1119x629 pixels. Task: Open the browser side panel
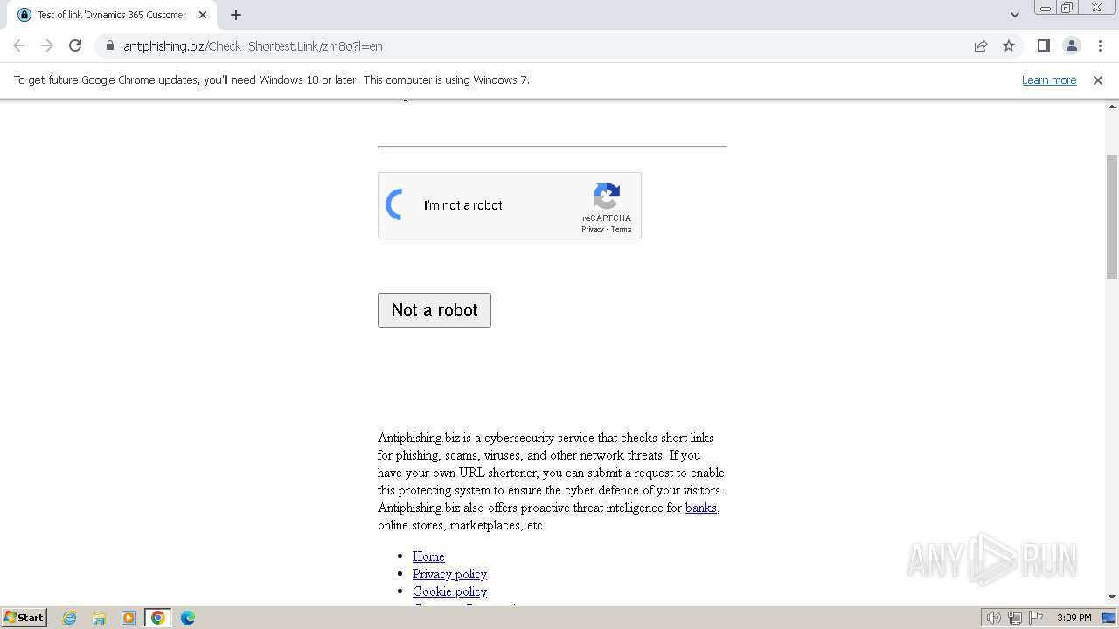(x=1044, y=45)
